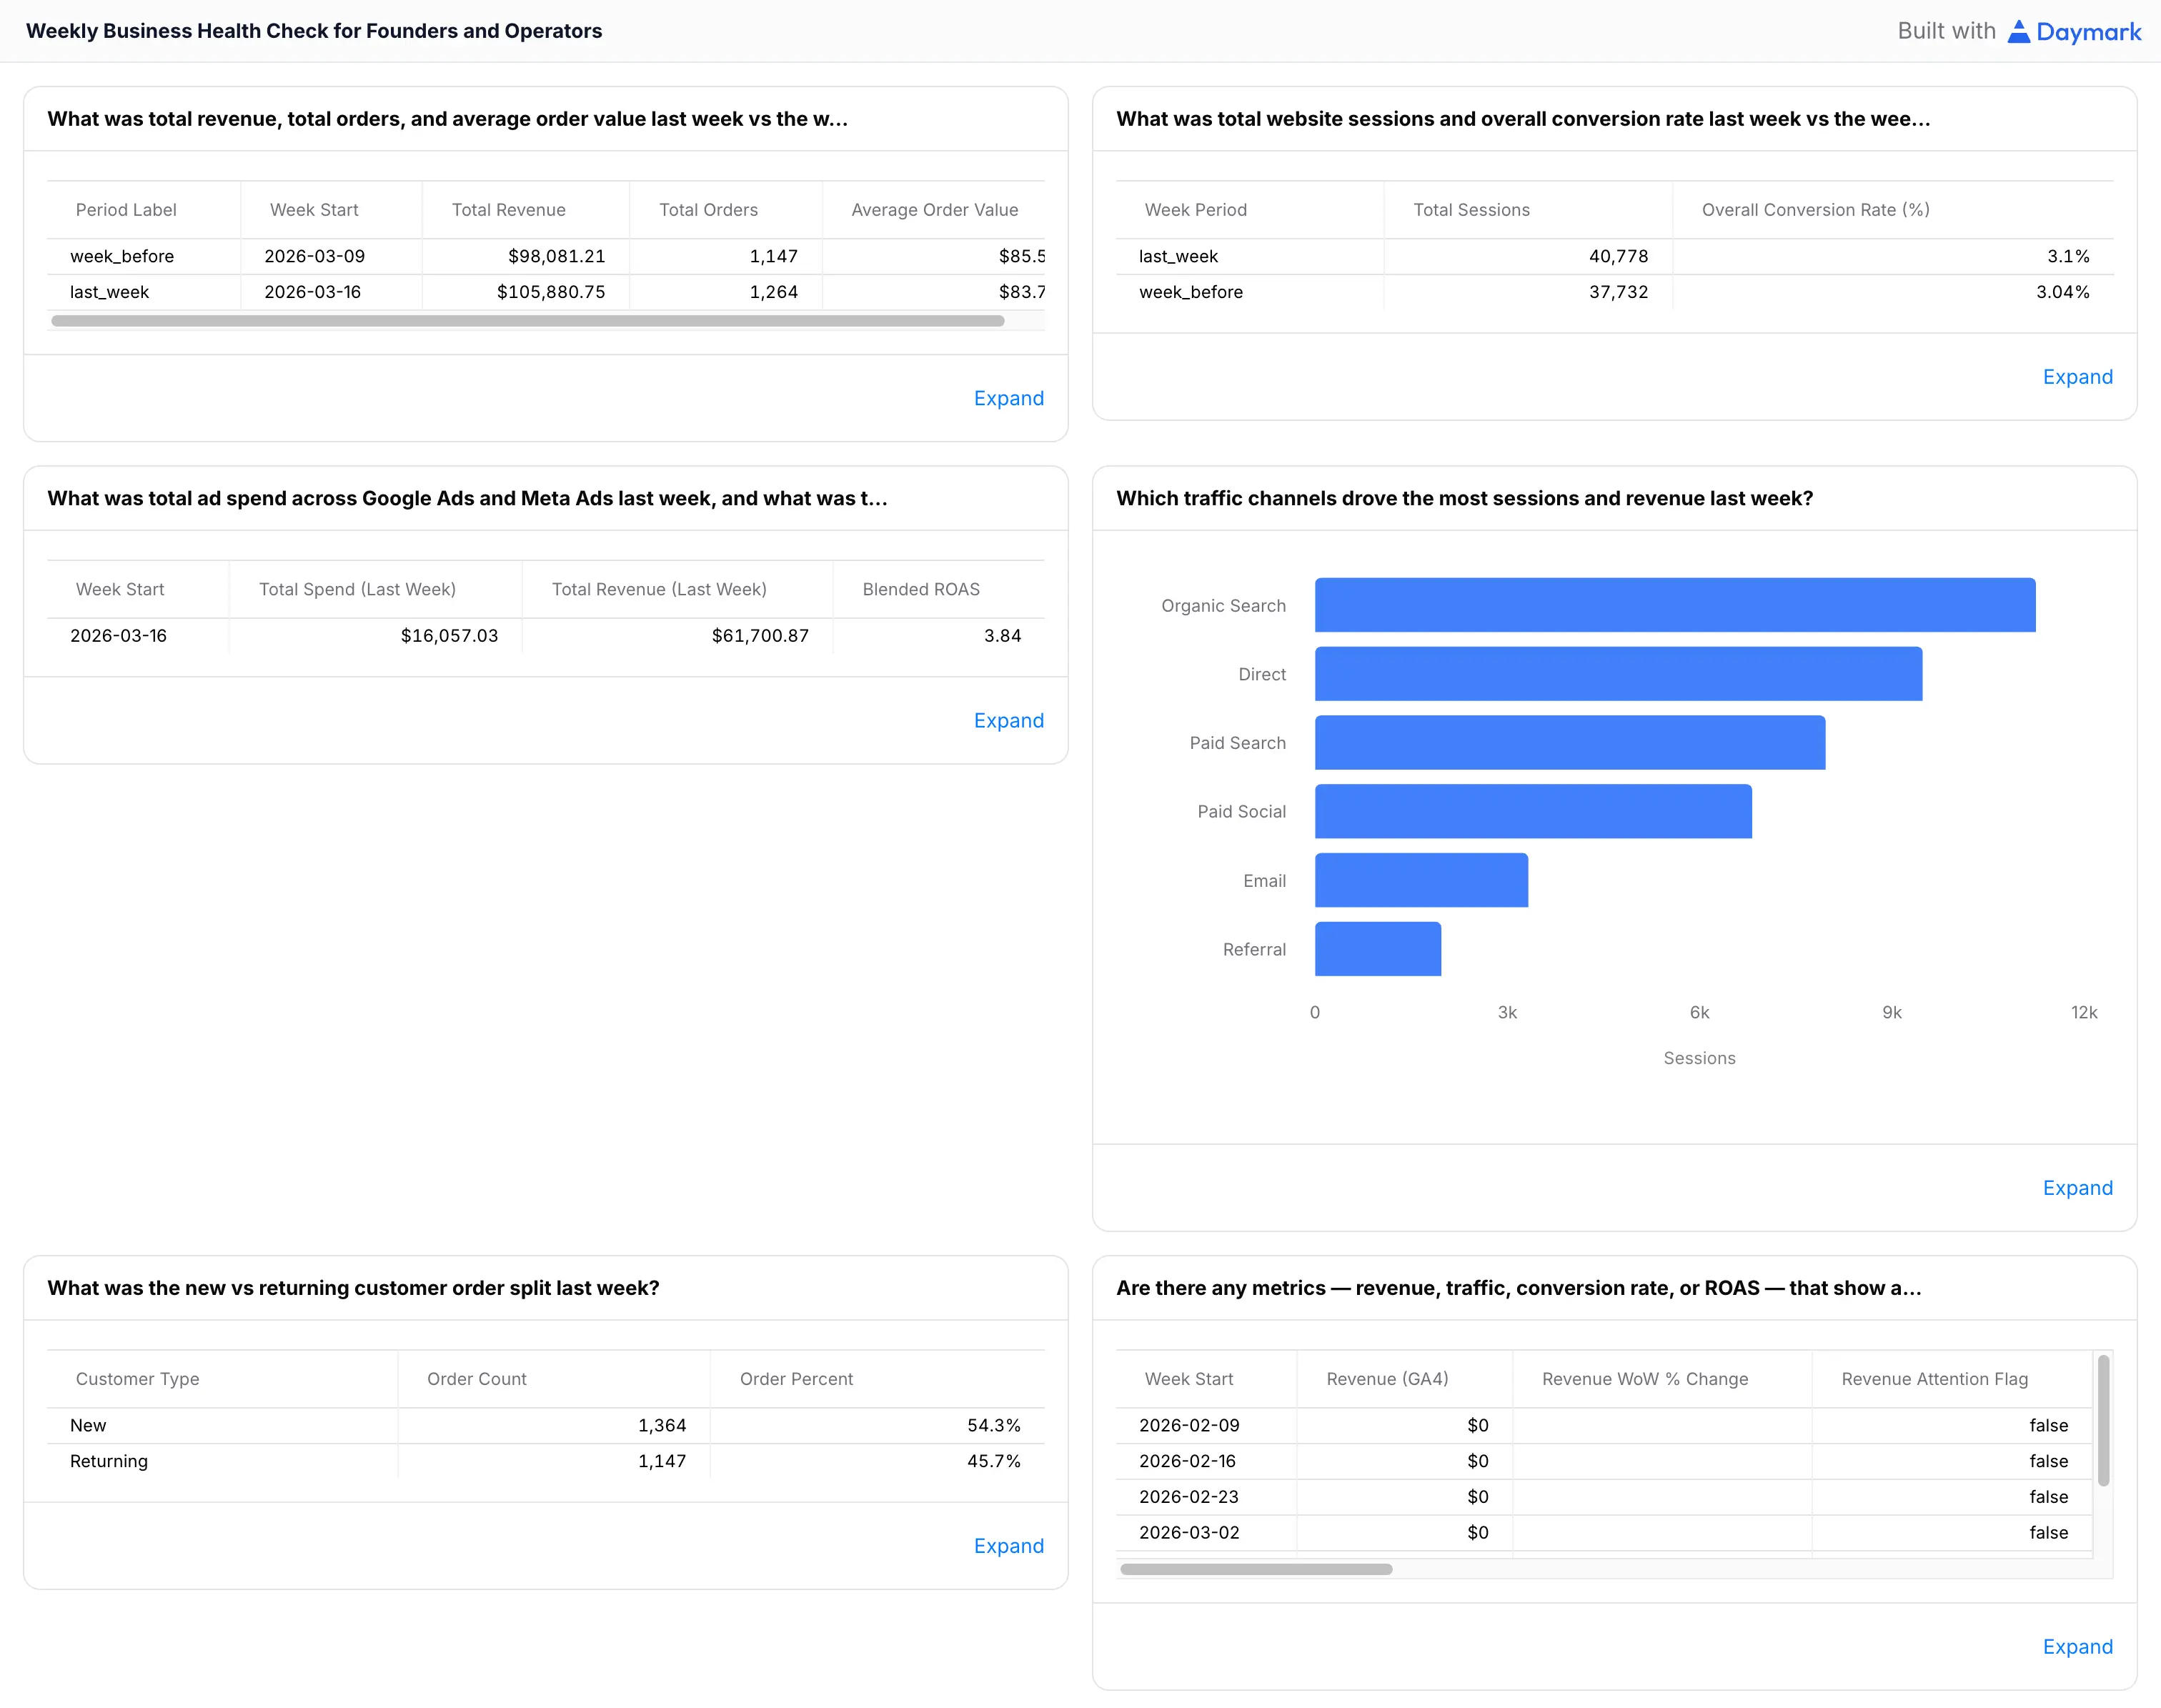This screenshot has height=1708, width=2161.
Task: Expand the total revenue and orders card
Action: tap(1008, 398)
